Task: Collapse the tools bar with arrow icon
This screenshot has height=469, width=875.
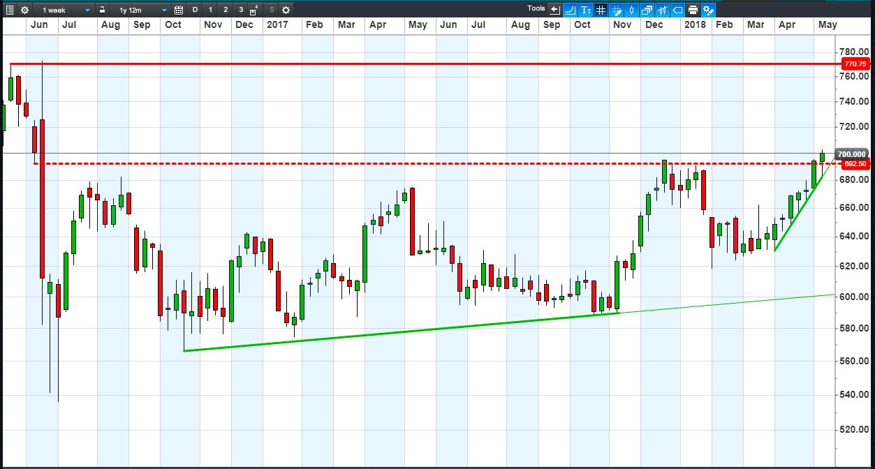Action: 555,10
